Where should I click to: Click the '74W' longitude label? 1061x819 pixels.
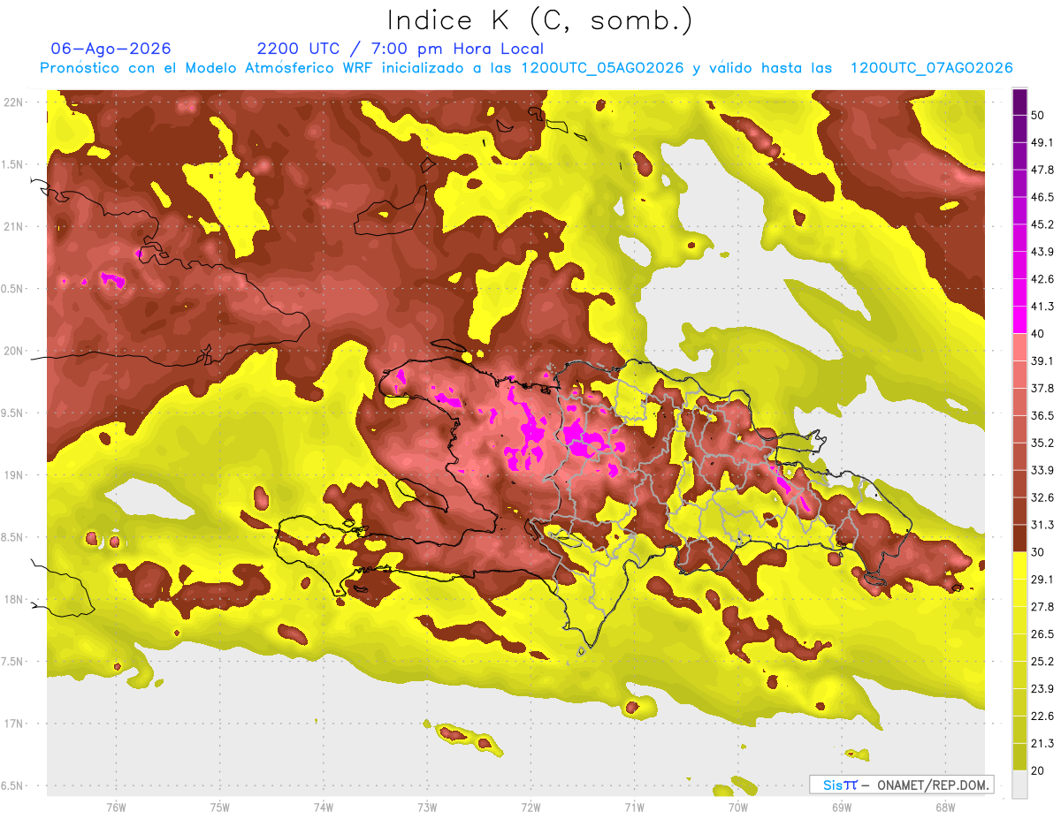click(323, 807)
